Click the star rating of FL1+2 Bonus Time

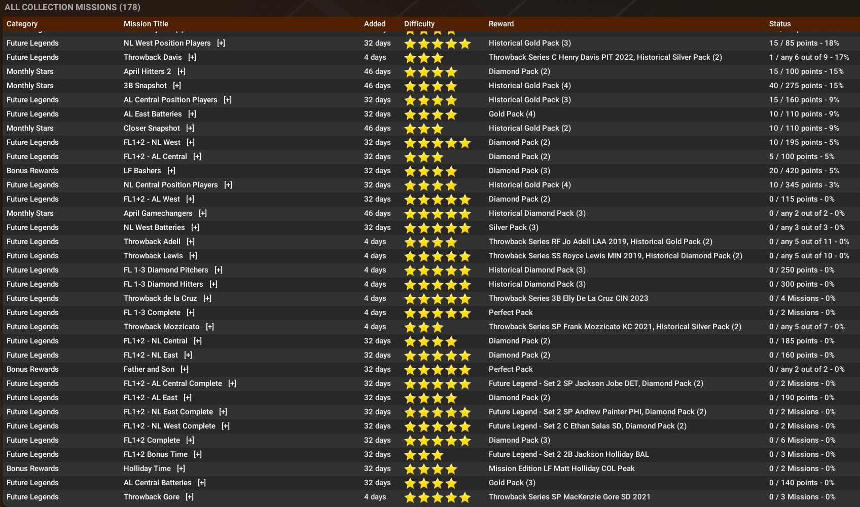pyautogui.click(x=423, y=455)
